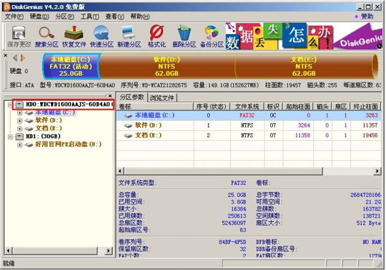The width and height of the screenshot is (386, 270).
Task: Click the tree panel horizontal scrollbar thumb
Action: coord(55,251)
